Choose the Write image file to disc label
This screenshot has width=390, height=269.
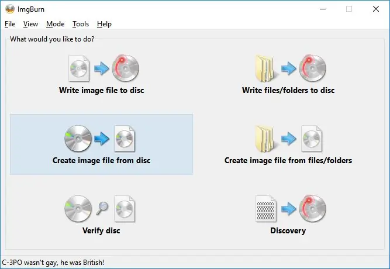coord(102,90)
